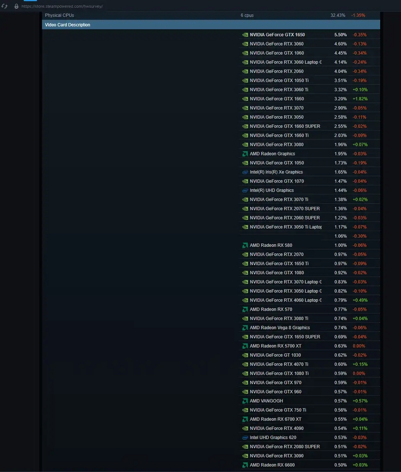401x472 pixels.
Task: Select the NVIDIA GeForce RTX 2080 SUPER entry
Action: pyautogui.click(x=285, y=447)
